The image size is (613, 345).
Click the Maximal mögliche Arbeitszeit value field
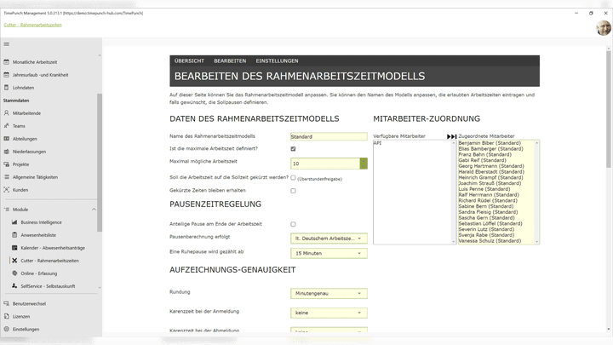(x=325, y=164)
